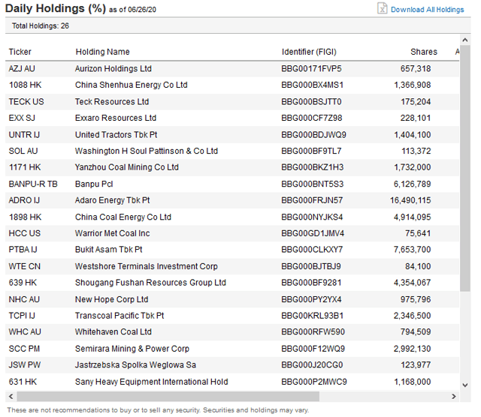Click Whitehaven Coal Ltd holding name
This screenshot has width=481, height=417.
113,332
